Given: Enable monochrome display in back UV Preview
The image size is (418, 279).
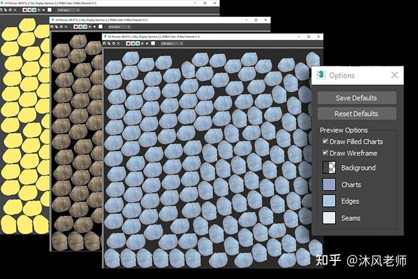Looking at the screenshot, I should [44, 10].
